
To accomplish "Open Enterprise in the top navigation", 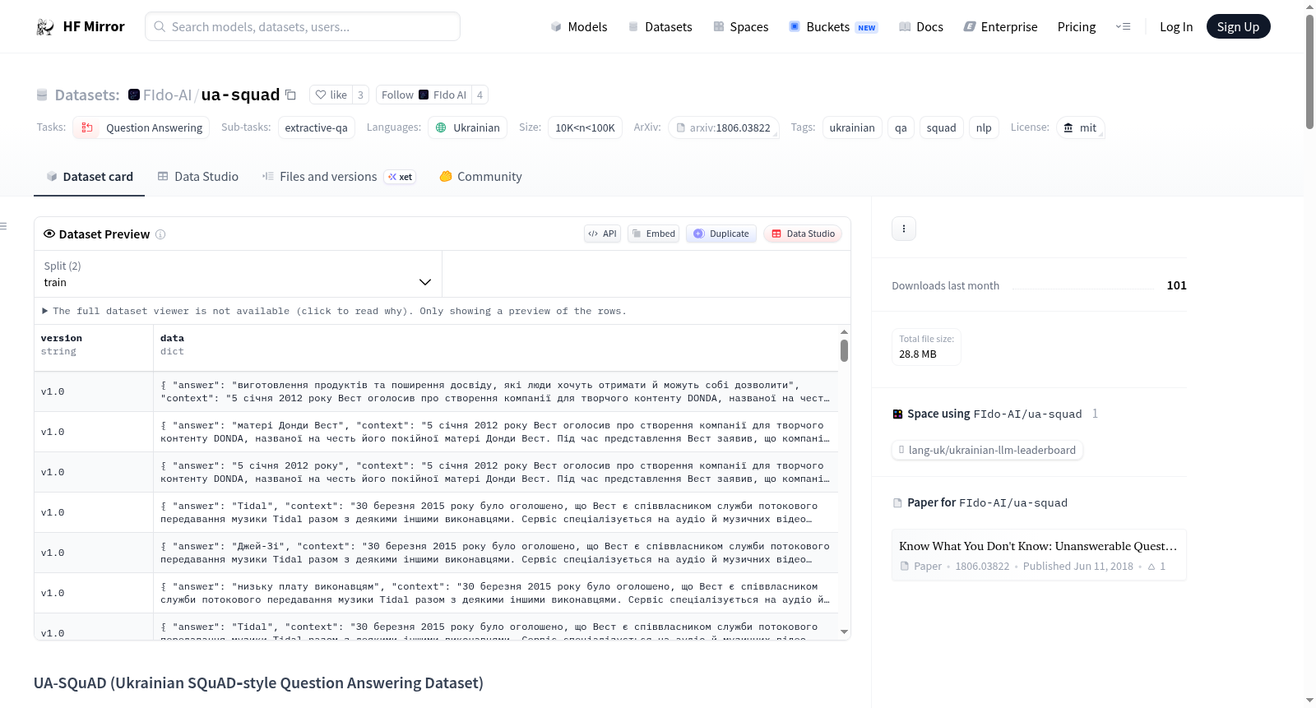I will [x=1001, y=27].
